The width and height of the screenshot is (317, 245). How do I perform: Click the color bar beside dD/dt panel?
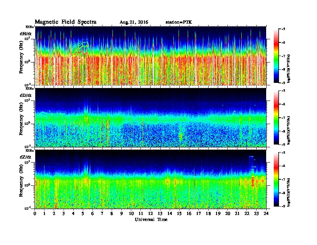(x=276, y=118)
